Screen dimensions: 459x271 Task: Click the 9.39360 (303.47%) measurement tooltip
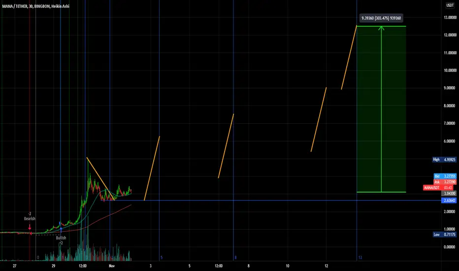click(x=381, y=18)
